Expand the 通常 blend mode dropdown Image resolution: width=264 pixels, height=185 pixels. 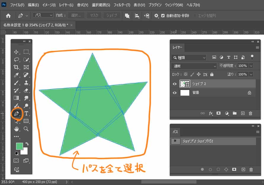pos(194,66)
